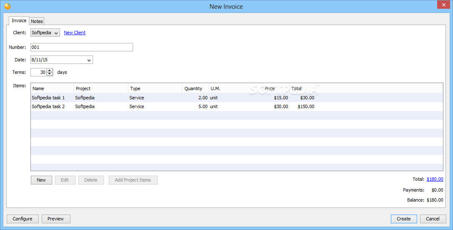This screenshot has width=453, height=230.
Task: Select the Invoice tab
Action: point(19,20)
